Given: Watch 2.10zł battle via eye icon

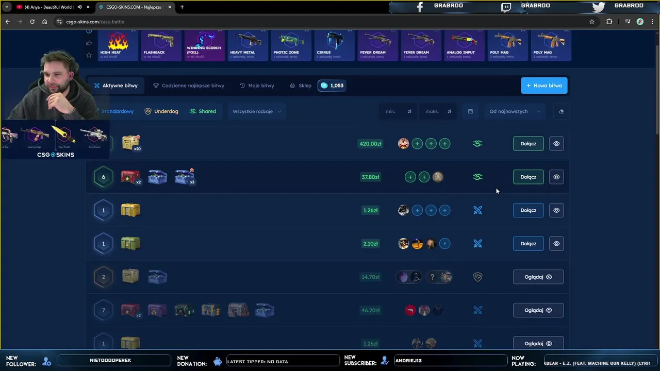Looking at the screenshot, I should (x=556, y=243).
